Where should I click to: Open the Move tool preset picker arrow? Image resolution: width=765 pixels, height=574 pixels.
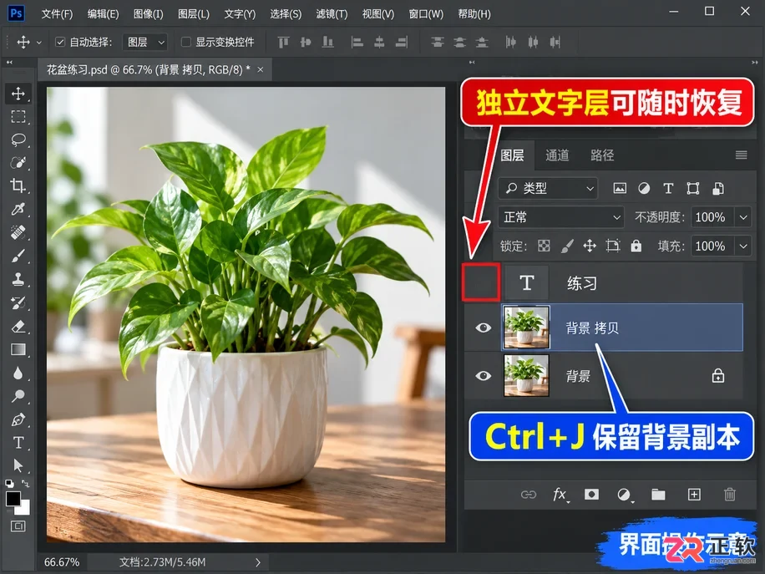tap(39, 43)
